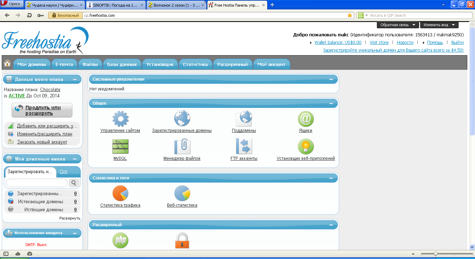Image resolution: width=475 pixels, height=259 pixels.
Task: Click Заказать новый аккаунт link
Action: click(42, 142)
